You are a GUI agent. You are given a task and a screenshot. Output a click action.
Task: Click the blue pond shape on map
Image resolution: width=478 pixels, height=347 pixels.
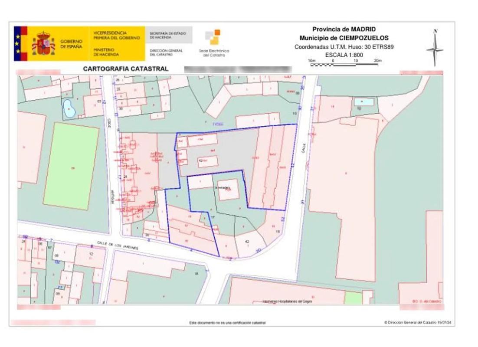point(69,108)
